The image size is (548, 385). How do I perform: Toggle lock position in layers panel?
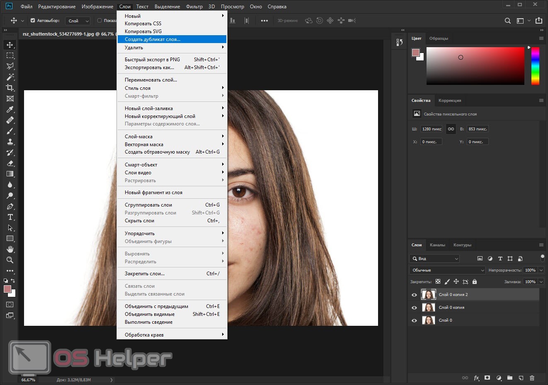click(x=456, y=282)
